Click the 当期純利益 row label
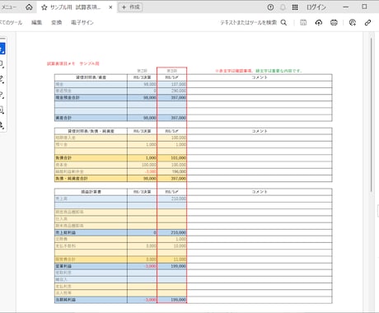This screenshot has width=379, height=313. tap(66, 300)
